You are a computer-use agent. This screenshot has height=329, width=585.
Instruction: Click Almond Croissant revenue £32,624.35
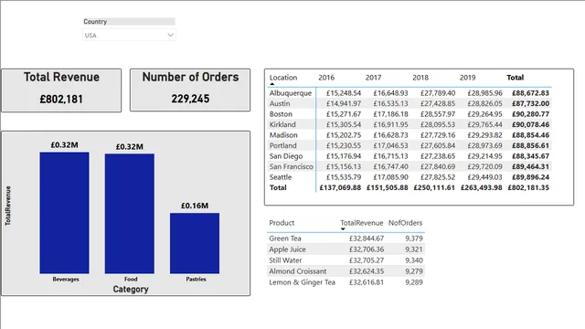pos(367,271)
